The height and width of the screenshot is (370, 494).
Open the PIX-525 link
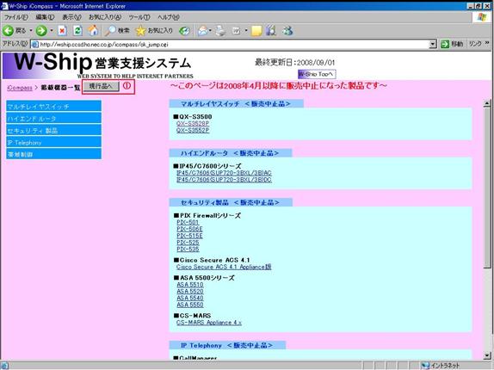pyautogui.click(x=188, y=243)
